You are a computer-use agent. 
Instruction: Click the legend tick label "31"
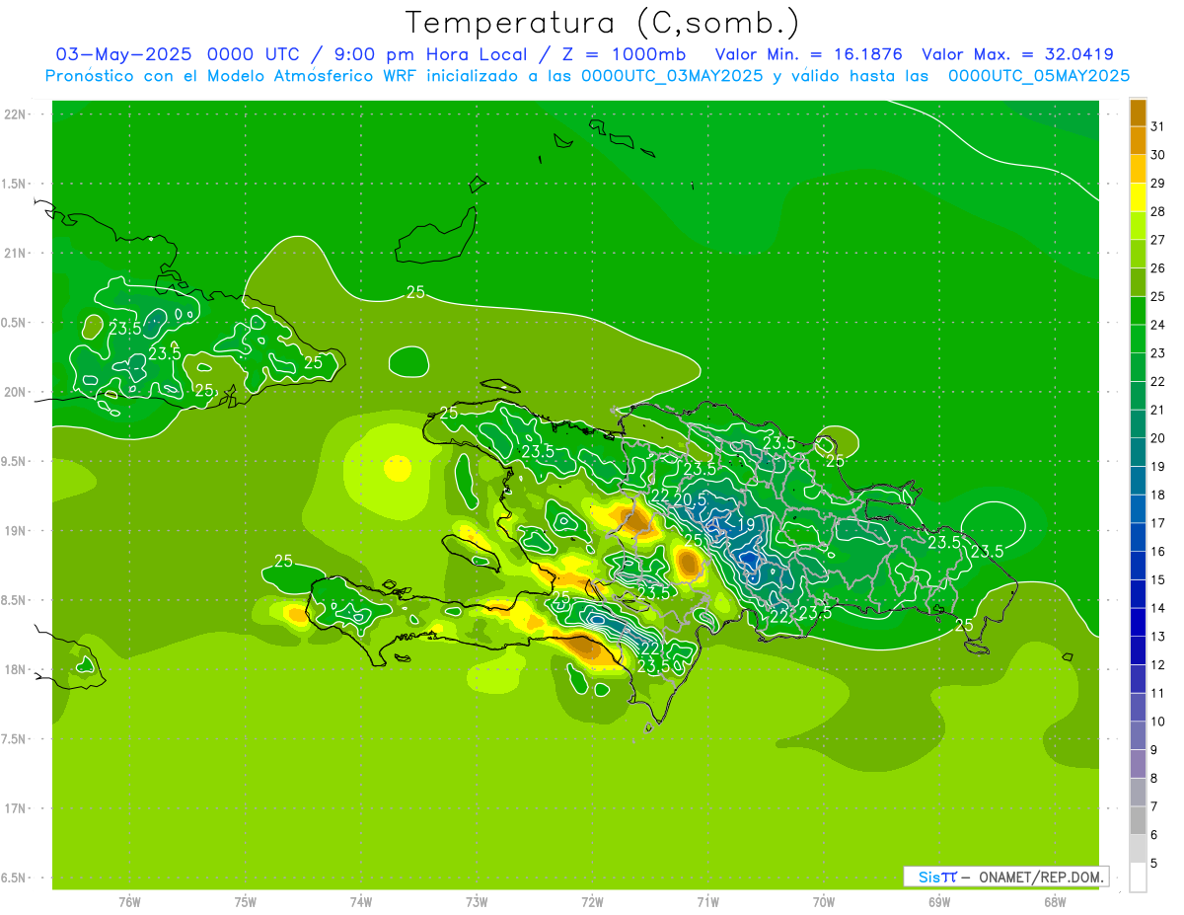1158,126
